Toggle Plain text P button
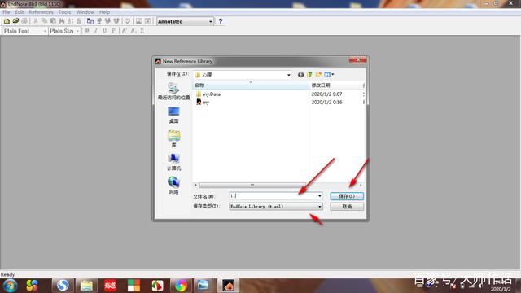Image resolution: width=521 pixels, height=293 pixels. click(x=114, y=31)
